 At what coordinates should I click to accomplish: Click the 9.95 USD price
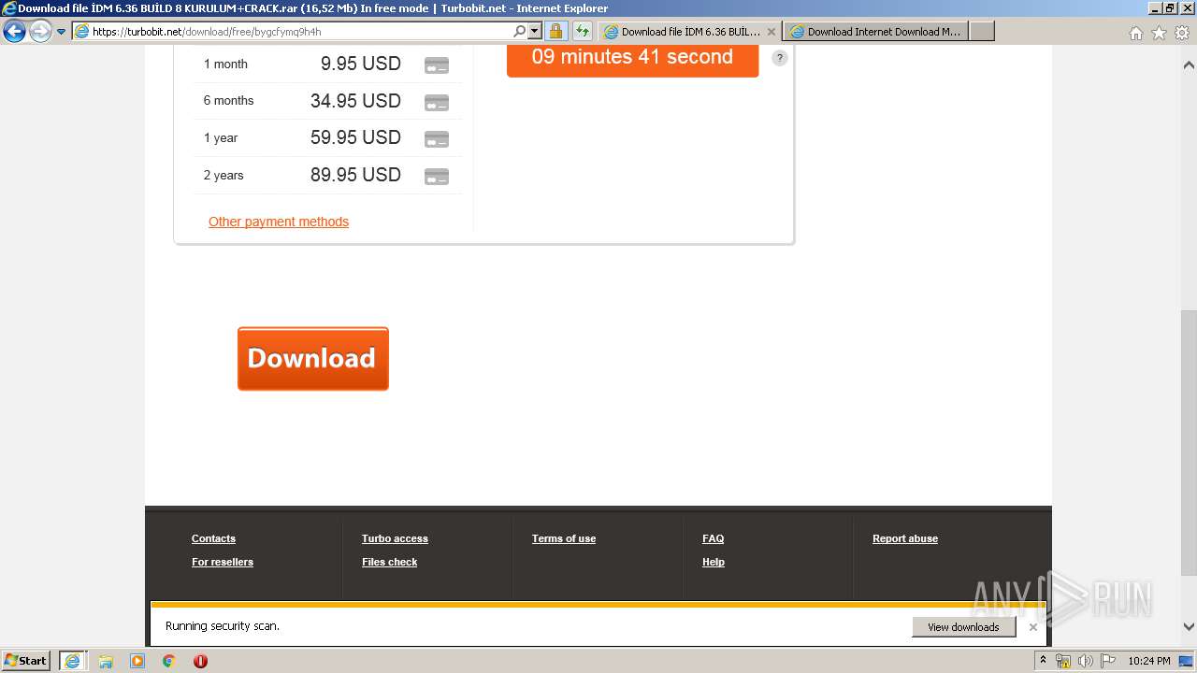click(x=361, y=64)
